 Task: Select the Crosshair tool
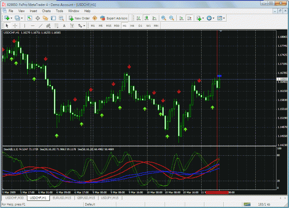coord(15,26)
